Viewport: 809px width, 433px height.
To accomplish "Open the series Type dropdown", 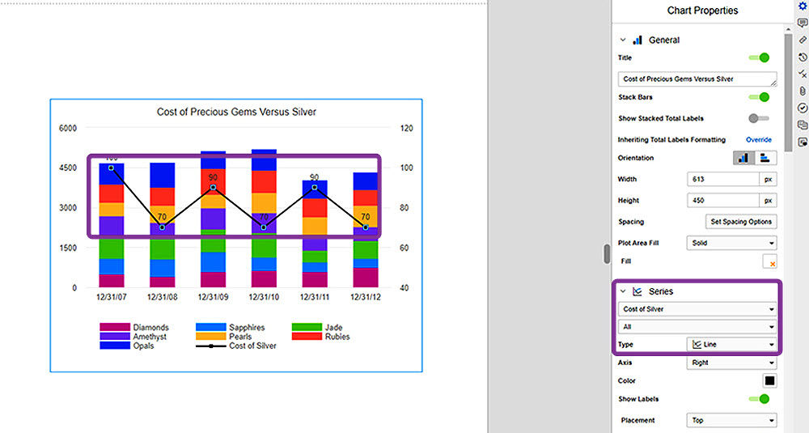I will [731, 344].
